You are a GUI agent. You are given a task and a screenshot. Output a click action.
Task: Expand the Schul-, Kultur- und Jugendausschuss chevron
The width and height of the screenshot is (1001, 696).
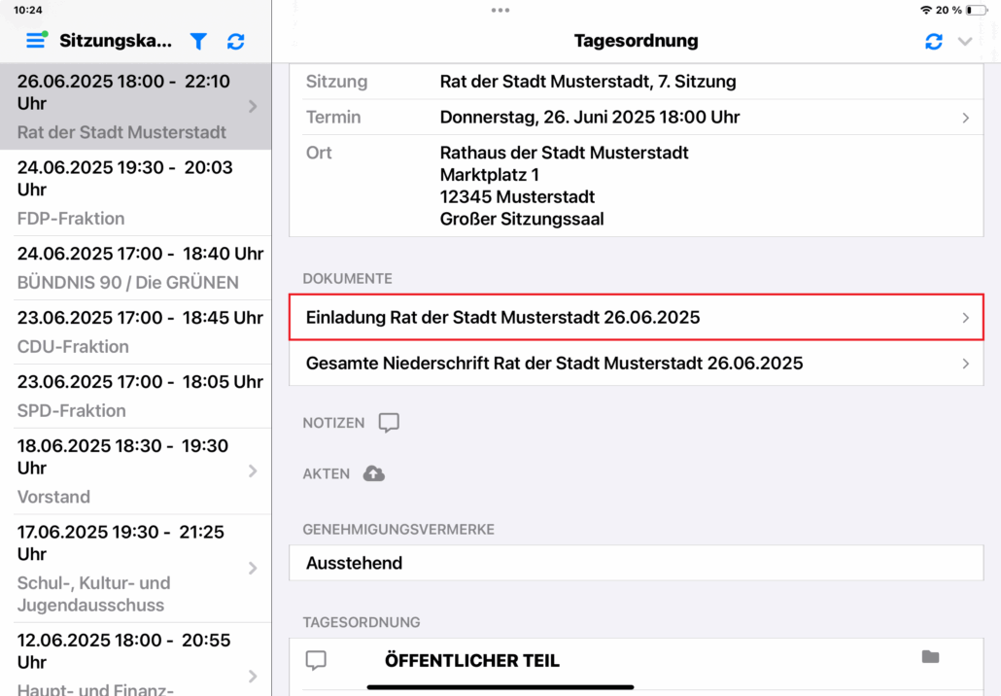click(253, 568)
